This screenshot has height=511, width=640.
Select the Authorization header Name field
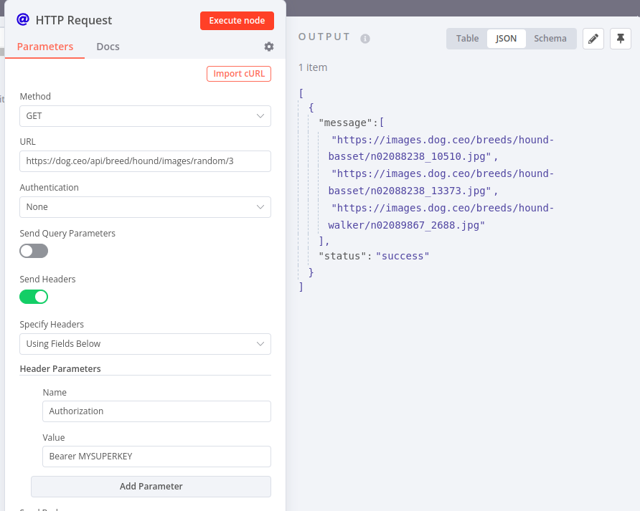pos(156,411)
